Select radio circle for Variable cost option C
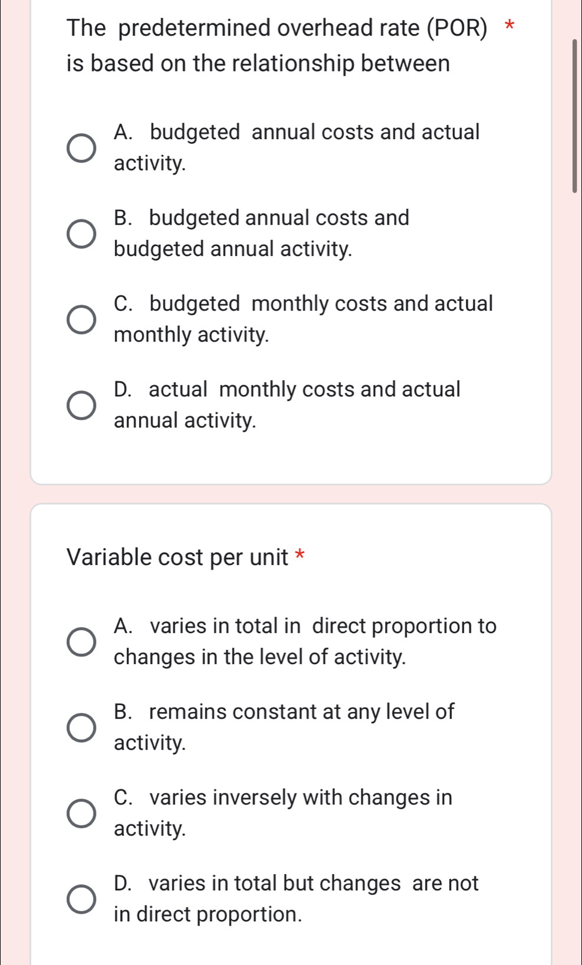 81,813
